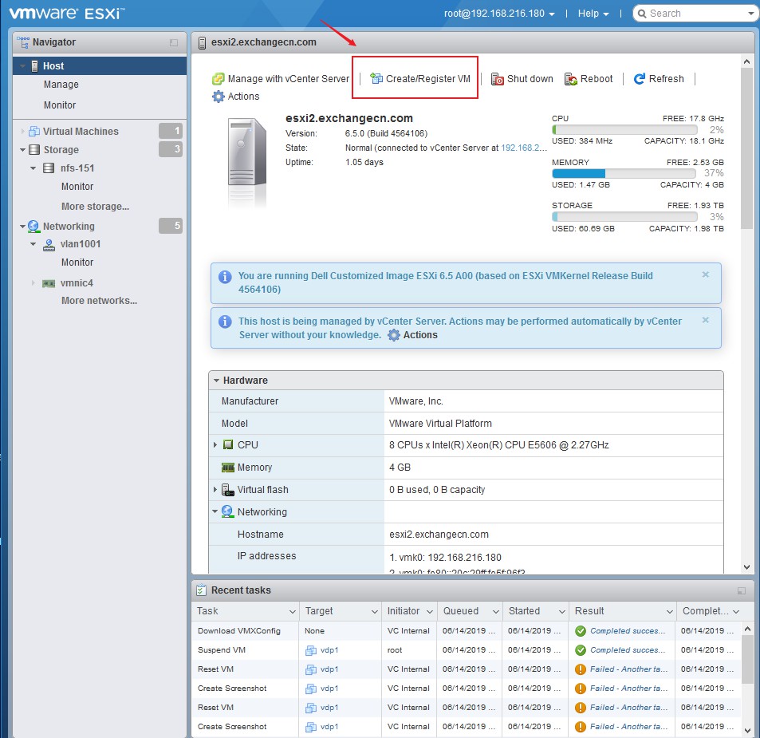Click the Networking globe icon in Navigator

click(x=33, y=227)
